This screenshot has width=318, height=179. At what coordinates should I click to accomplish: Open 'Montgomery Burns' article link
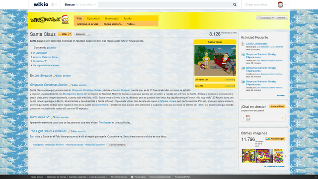click(73, 94)
